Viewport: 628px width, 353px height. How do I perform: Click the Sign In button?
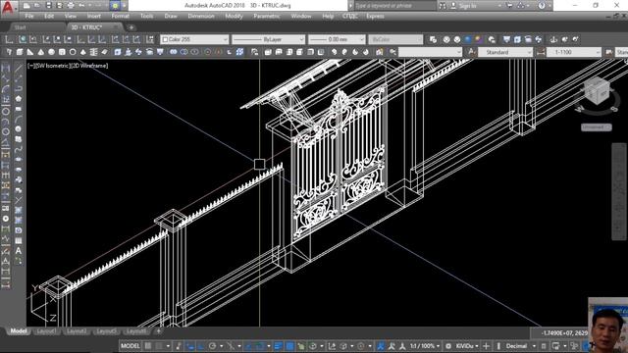(x=467, y=6)
